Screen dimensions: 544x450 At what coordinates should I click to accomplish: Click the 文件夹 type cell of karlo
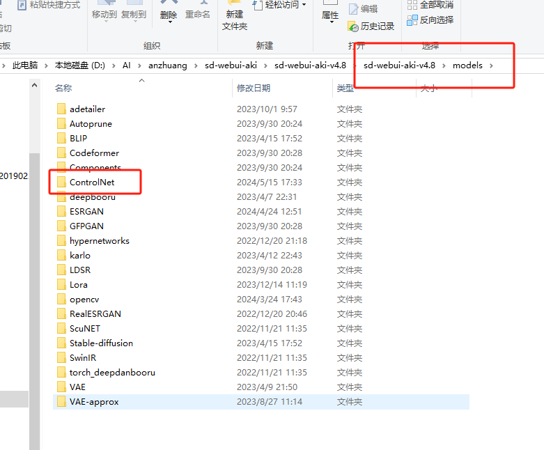pyautogui.click(x=350, y=255)
